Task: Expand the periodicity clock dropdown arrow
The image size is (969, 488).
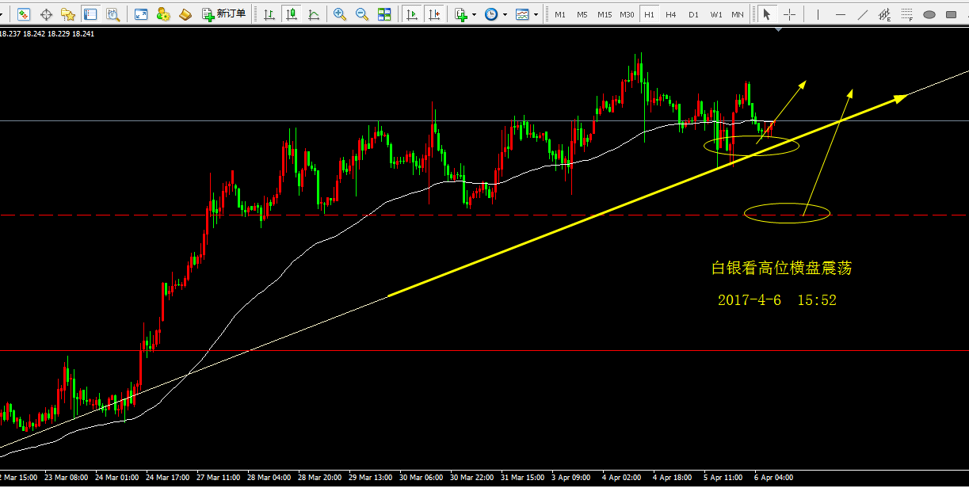Action: pos(505,14)
